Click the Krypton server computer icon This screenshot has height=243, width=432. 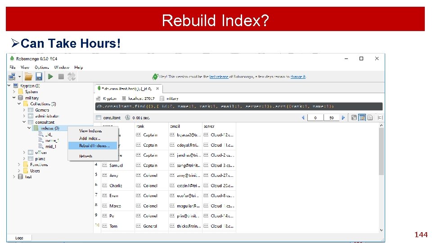click(16, 85)
